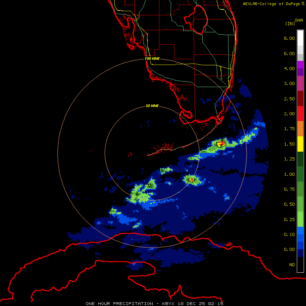Image resolution: width=306 pixels, height=306 pixels.
Task: Click the 0.50 legend value
Action: (289, 204)
